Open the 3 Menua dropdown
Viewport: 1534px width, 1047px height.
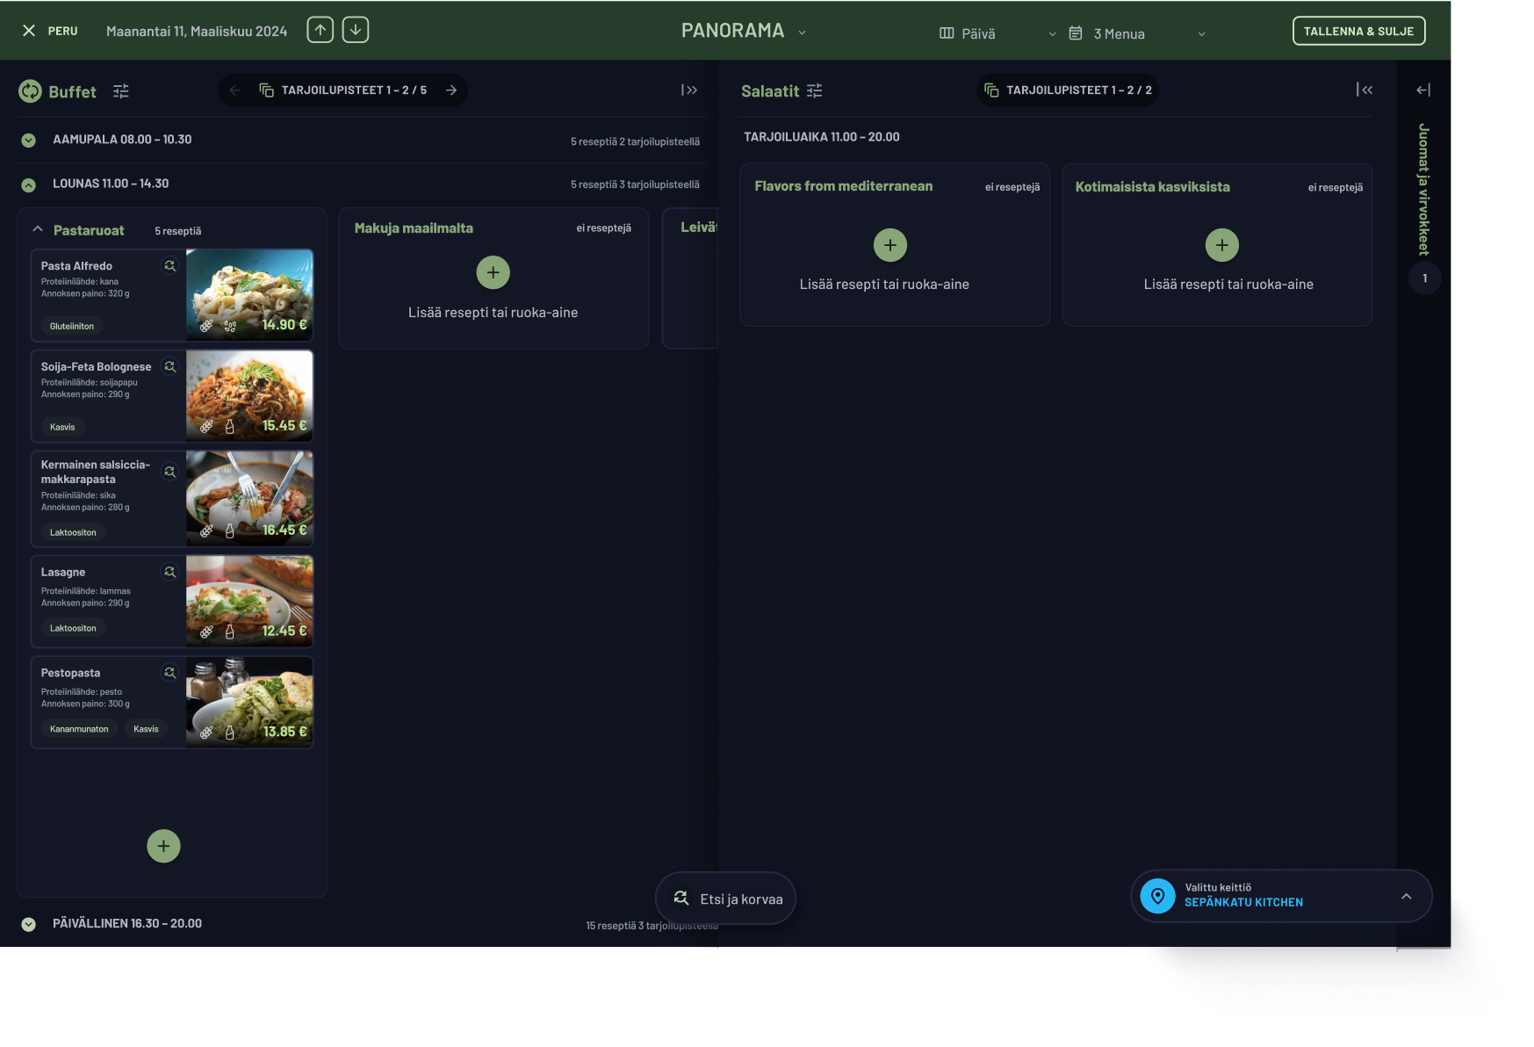tap(1136, 33)
